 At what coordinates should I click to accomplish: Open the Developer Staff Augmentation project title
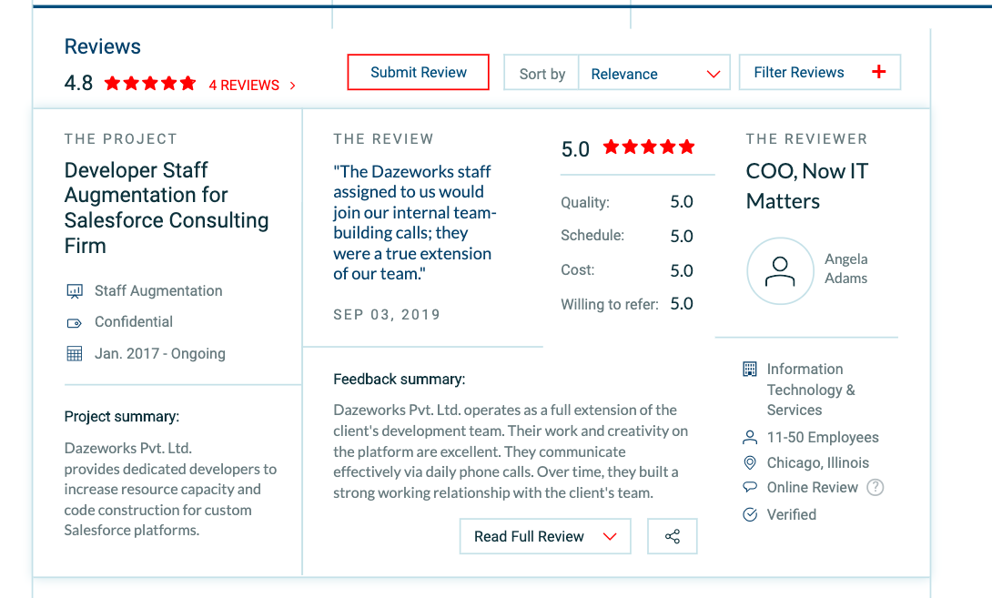click(x=167, y=208)
